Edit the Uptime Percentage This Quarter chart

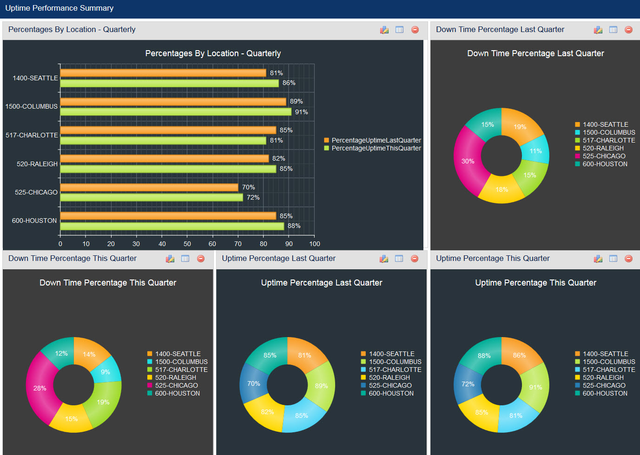[597, 259]
